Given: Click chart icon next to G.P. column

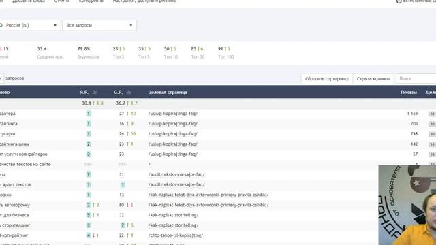Looking at the screenshot, I should click(129, 93).
